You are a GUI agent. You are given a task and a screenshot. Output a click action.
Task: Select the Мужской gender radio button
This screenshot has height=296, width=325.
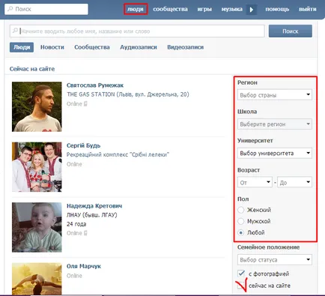point(240,221)
